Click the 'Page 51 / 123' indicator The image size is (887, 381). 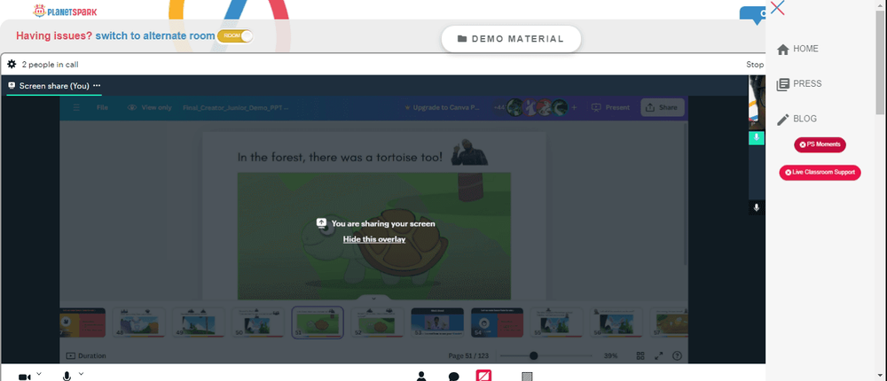469,355
